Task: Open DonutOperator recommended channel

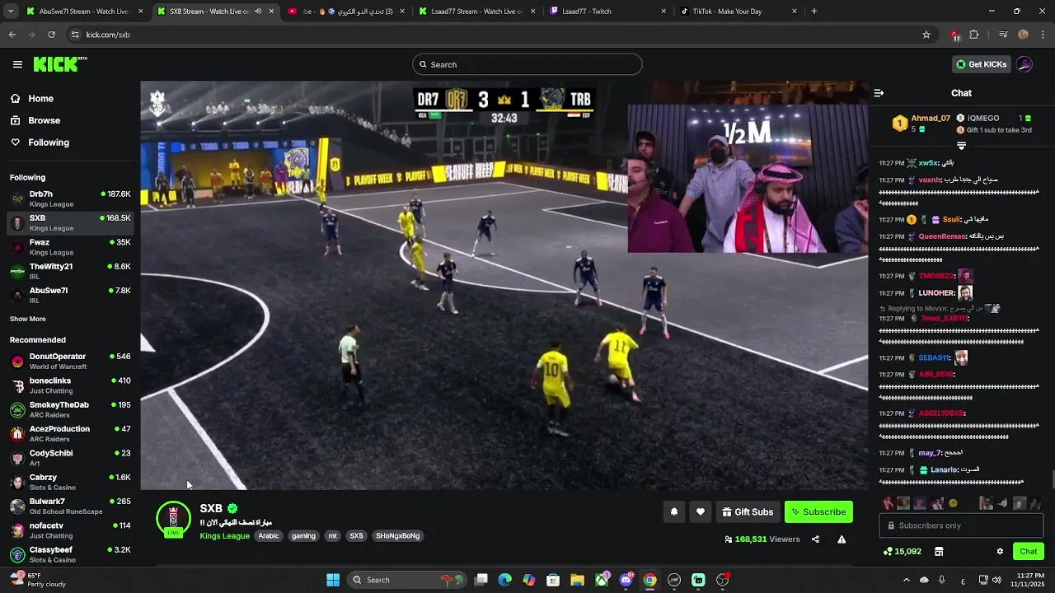Action: pos(70,362)
